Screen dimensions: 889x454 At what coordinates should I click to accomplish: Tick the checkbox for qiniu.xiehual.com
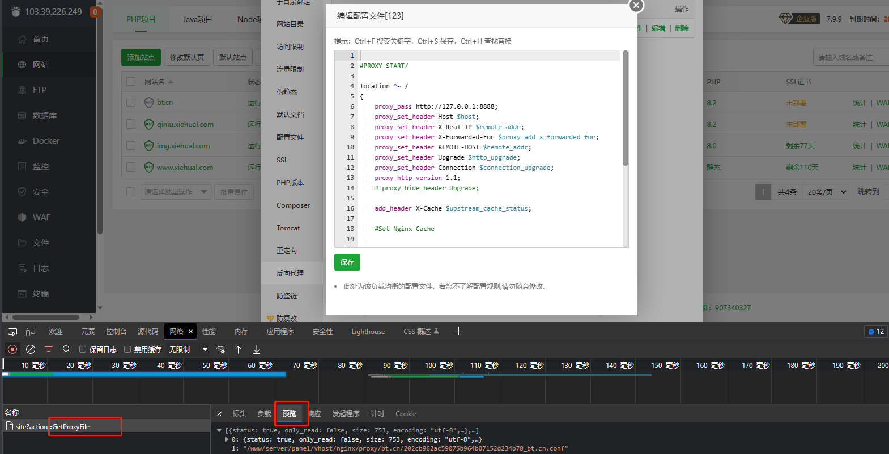point(131,124)
